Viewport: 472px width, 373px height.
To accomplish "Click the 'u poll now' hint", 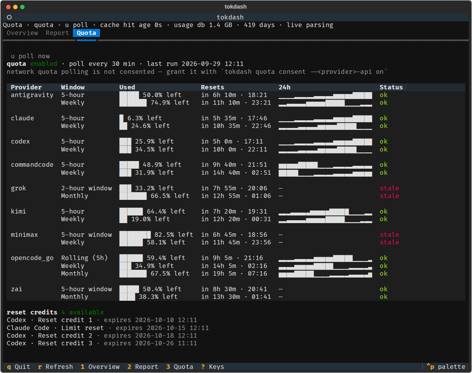I will (30, 56).
